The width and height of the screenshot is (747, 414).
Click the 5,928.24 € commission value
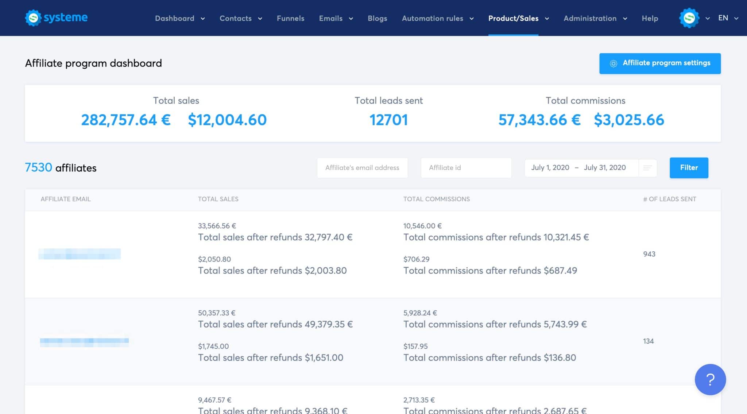click(420, 313)
